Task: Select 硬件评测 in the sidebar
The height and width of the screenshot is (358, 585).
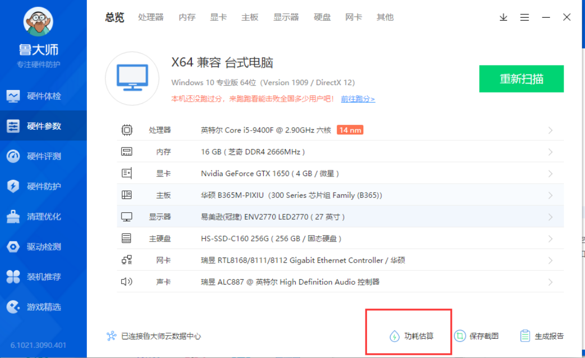Action: (x=43, y=156)
